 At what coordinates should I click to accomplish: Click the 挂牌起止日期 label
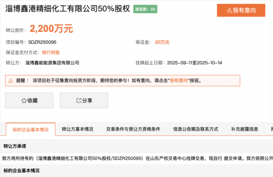coord(150,63)
